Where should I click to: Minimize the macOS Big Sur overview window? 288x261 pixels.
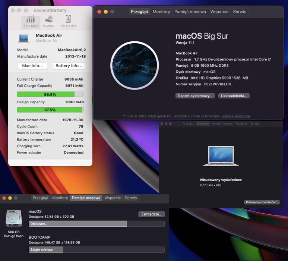[x=106, y=12]
